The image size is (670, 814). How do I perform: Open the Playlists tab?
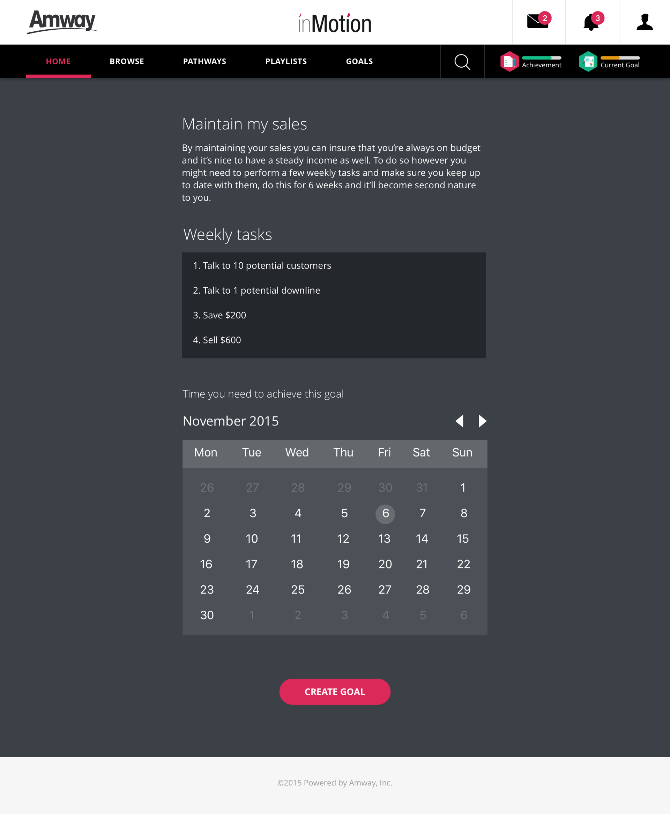(286, 61)
